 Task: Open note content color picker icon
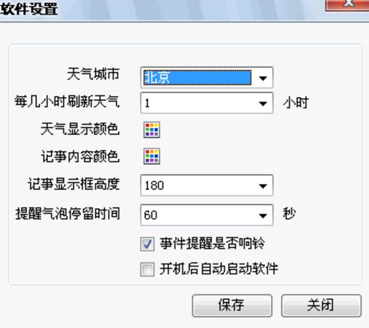click(151, 156)
